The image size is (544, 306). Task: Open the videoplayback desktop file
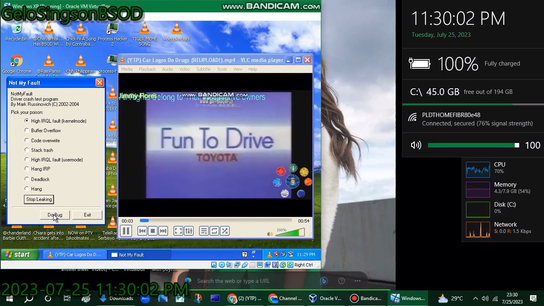click(176, 32)
